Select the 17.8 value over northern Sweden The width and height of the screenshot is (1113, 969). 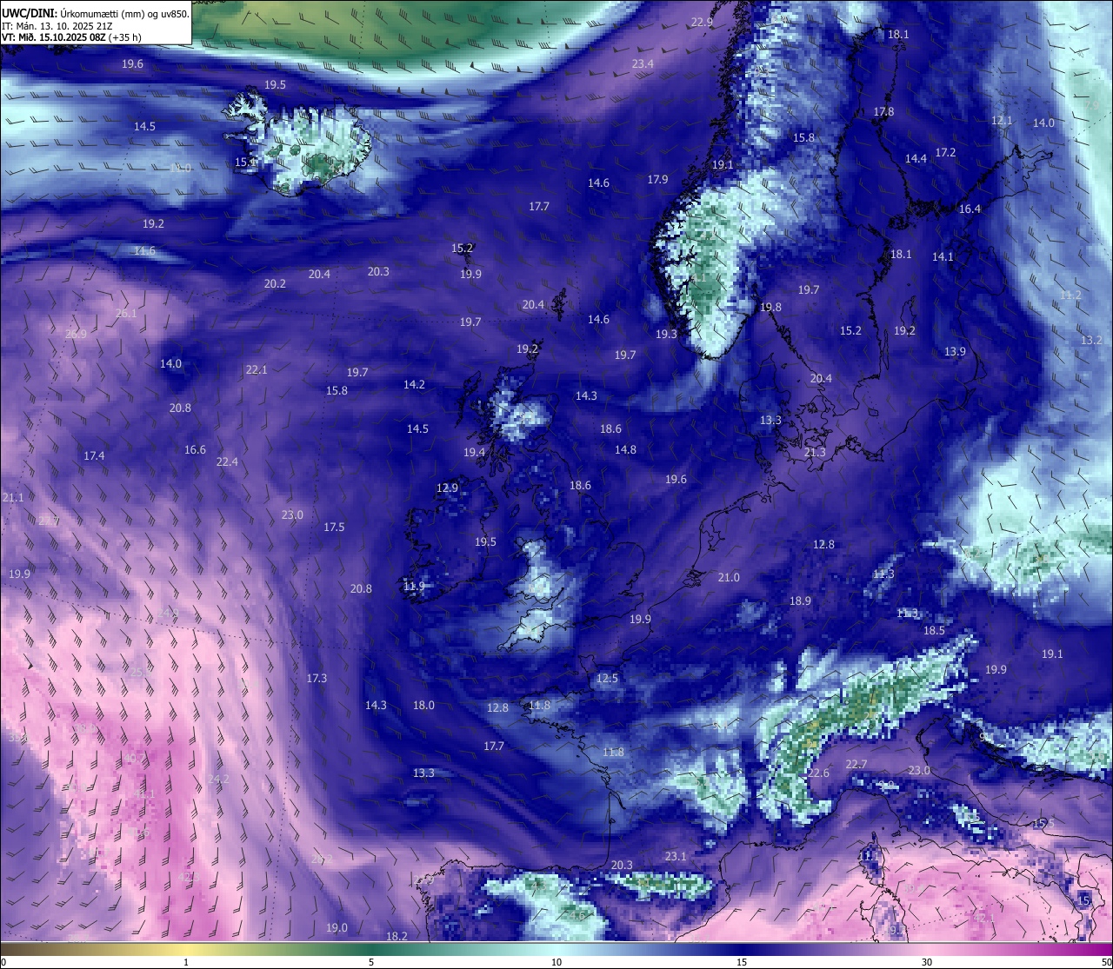pos(883,111)
